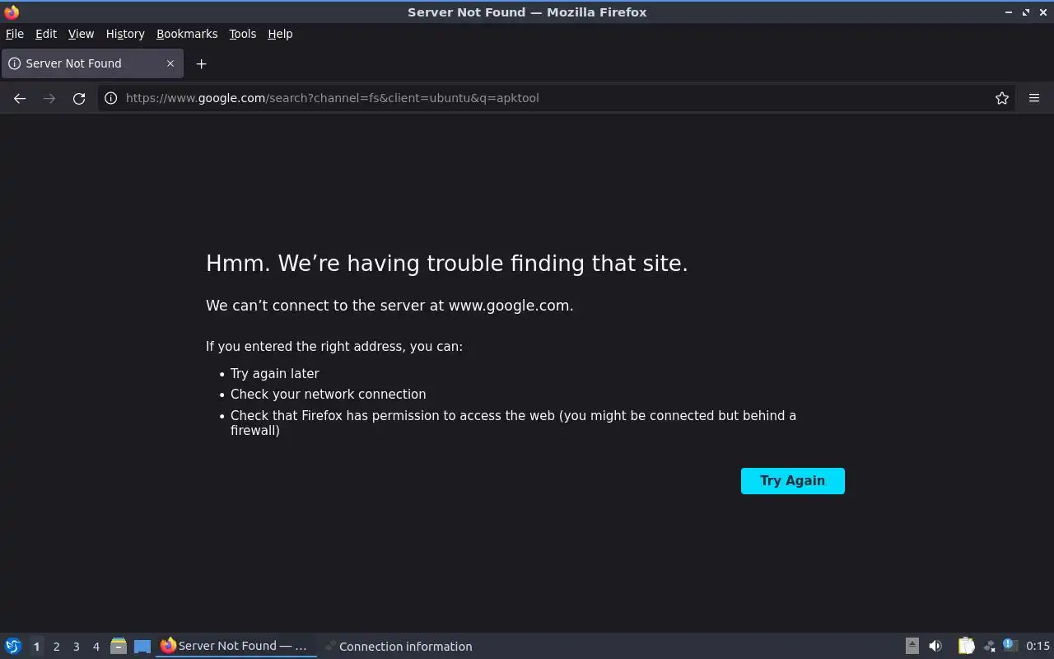This screenshot has height=659, width=1054.
Task: Click the 'Check that Firefox has permission' bullet
Action: (513, 423)
